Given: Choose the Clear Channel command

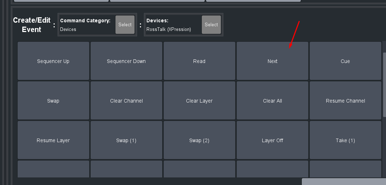Looking at the screenshot, I should point(126,101).
